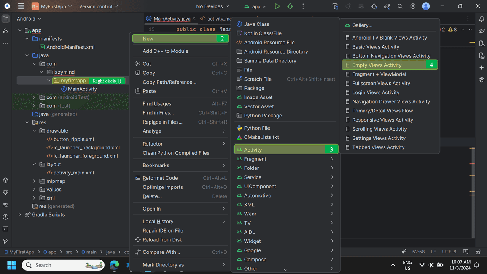487x274 pixels.
Task: Collapse the drawable folder
Action: (34, 131)
